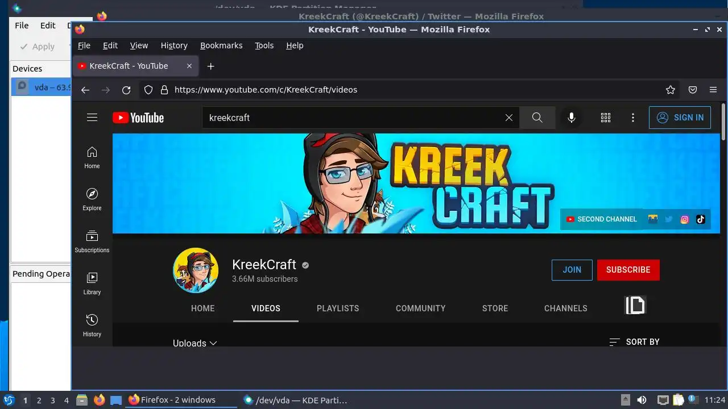This screenshot has width=728, height=409.
Task: Open File menu in KDE Partition Manager
Action: click(22, 26)
